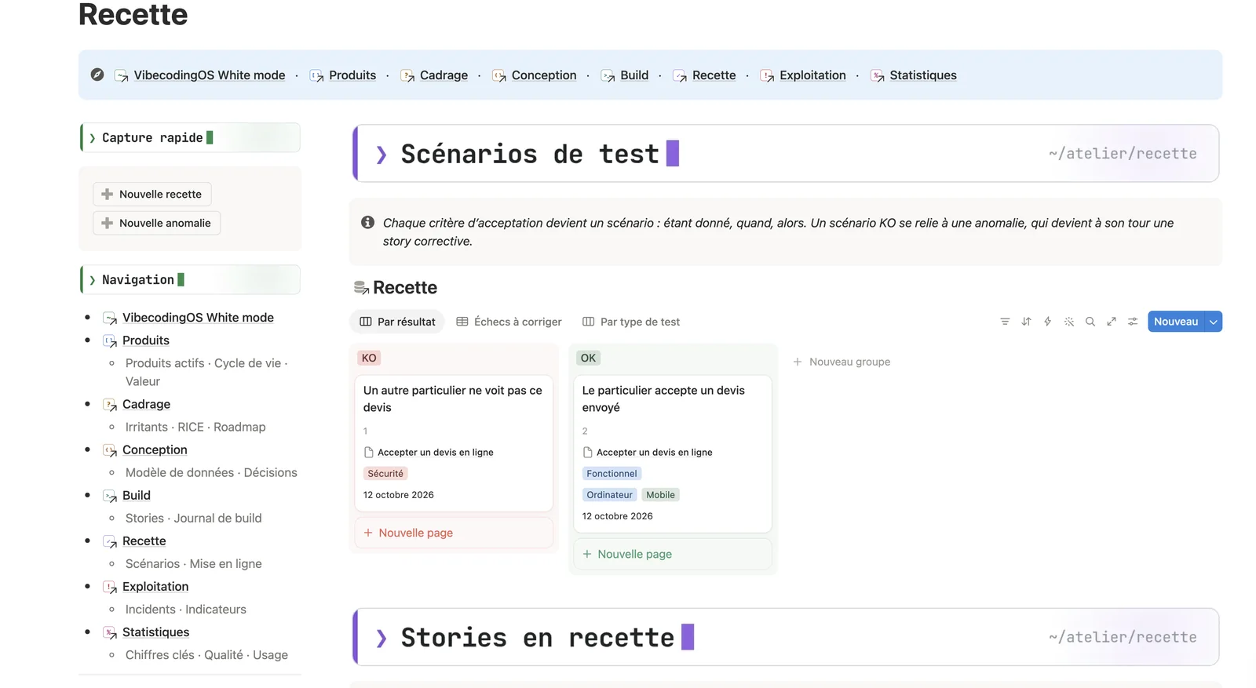
Task: Open Exploitation page in sidebar navigation
Action: [x=155, y=587]
